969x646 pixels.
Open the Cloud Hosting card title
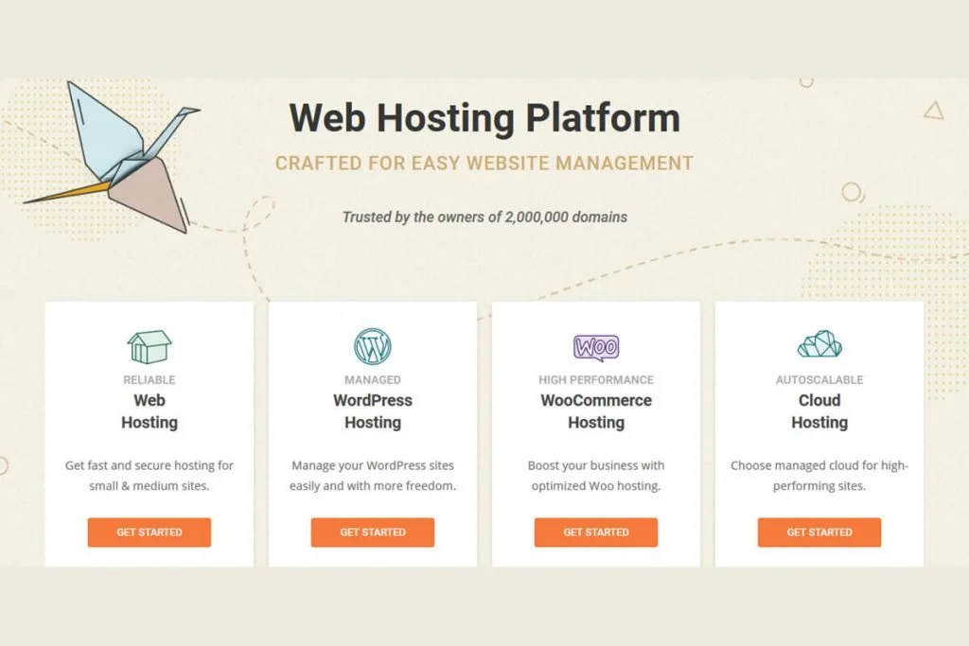(819, 411)
